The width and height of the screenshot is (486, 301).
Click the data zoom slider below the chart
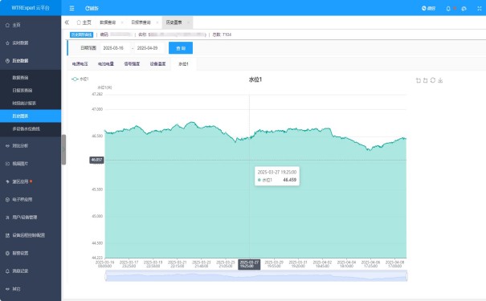coord(256,275)
